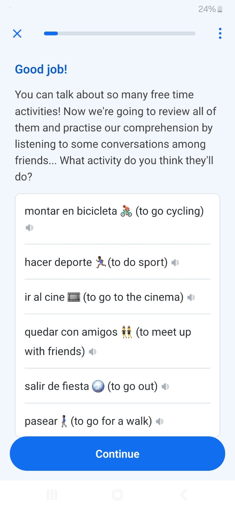
Task: Open the three-dot options menu
Action: (x=220, y=33)
